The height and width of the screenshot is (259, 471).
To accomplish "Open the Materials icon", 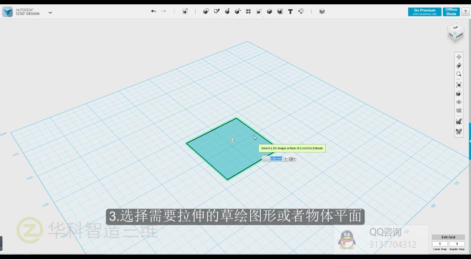I will click(322, 12).
